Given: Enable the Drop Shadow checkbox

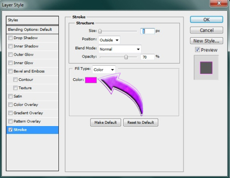Looking at the screenshot, I should point(10,38).
